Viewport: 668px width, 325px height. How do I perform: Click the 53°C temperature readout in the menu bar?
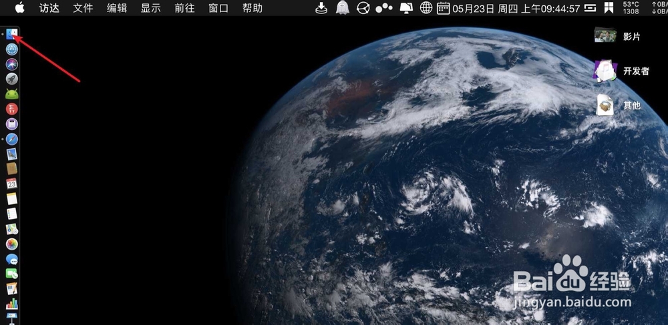click(x=631, y=4)
